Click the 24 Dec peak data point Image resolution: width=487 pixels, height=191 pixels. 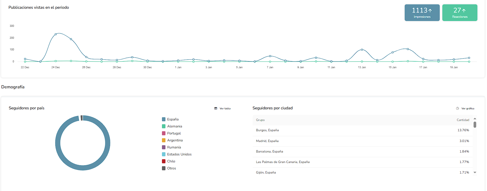coord(56,34)
